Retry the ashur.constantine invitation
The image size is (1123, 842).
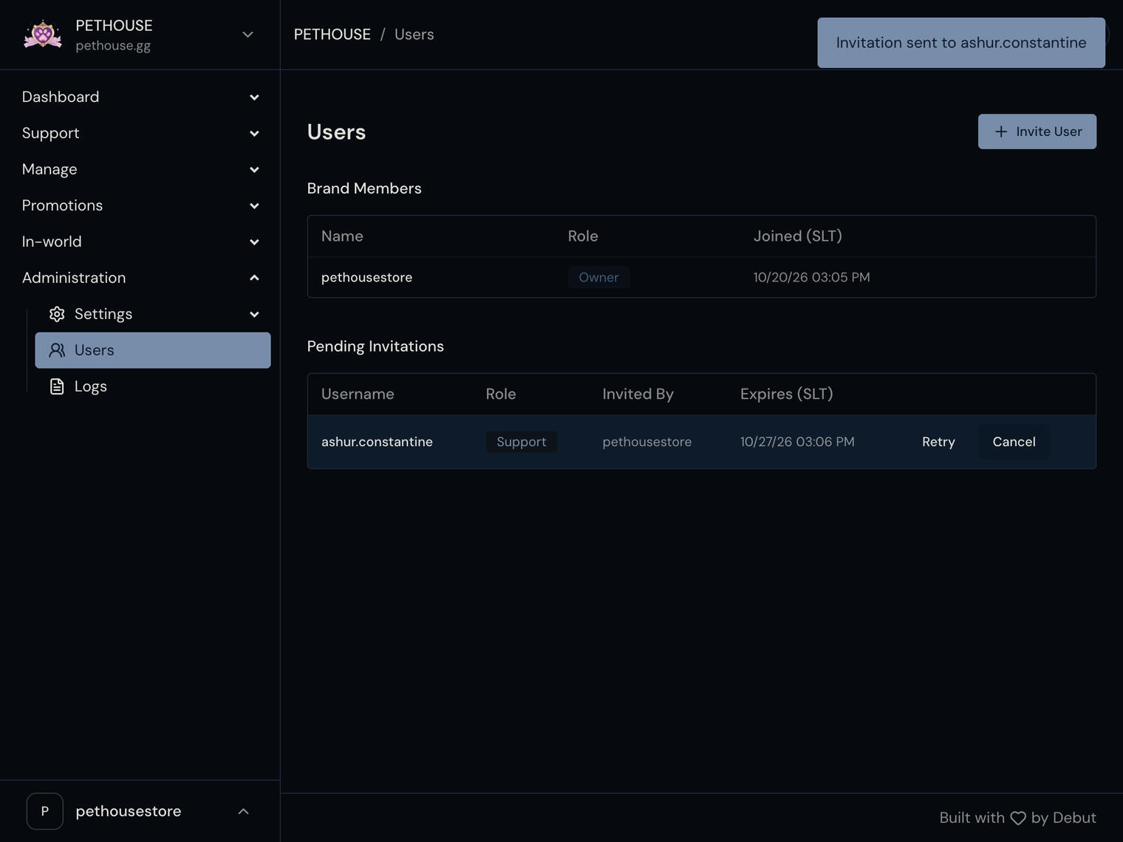pos(938,442)
